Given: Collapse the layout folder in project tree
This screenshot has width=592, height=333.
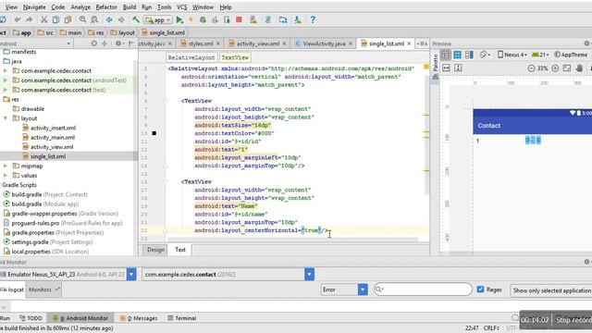Looking at the screenshot, I should (x=6, y=118).
